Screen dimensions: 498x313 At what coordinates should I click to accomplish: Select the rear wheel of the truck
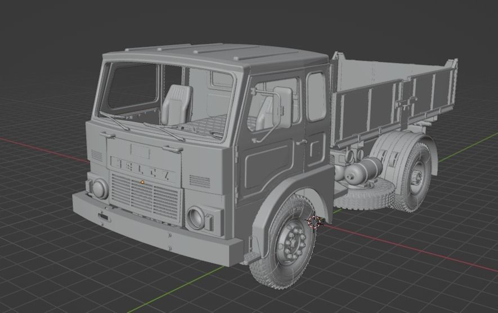(414, 177)
